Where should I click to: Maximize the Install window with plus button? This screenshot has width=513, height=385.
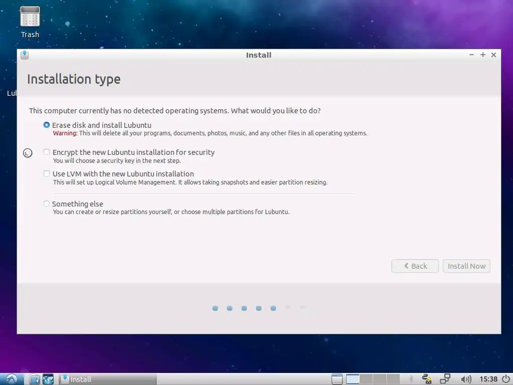click(x=482, y=55)
